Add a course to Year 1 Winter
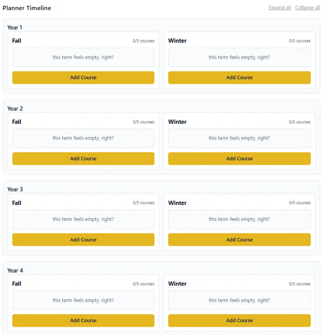The height and width of the screenshot is (335, 322). click(x=239, y=78)
